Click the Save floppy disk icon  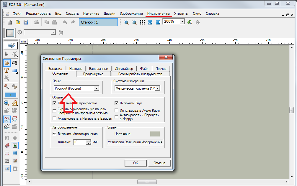[26, 22]
